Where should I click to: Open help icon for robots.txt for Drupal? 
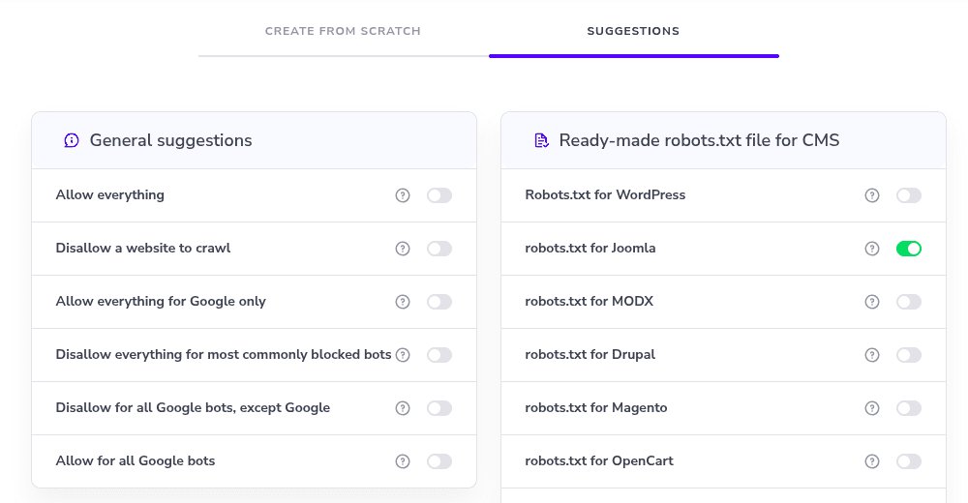click(872, 355)
